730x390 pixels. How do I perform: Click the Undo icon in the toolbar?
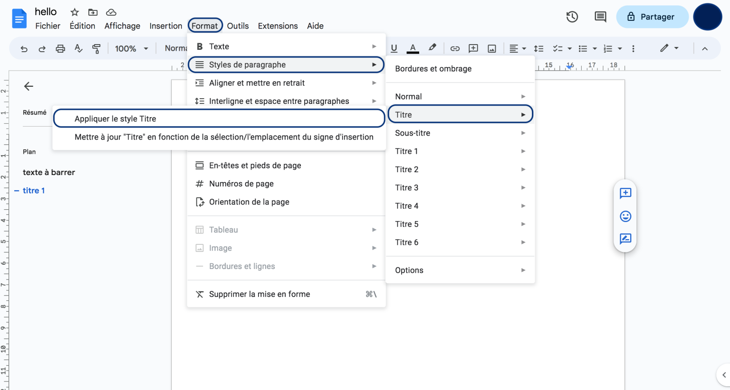[x=24, y=48]
